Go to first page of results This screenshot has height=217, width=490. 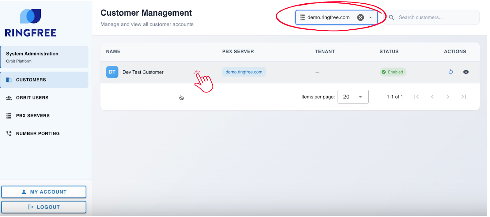click(x=416, y=97)
